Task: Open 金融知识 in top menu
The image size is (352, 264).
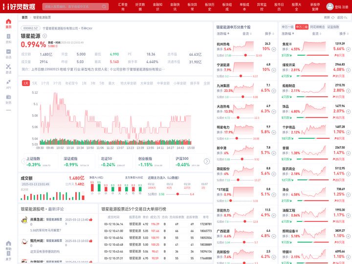Action: pos(157,7)
